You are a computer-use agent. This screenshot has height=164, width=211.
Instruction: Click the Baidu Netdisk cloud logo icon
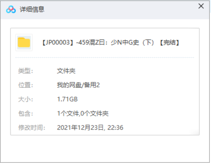(11, 9)
